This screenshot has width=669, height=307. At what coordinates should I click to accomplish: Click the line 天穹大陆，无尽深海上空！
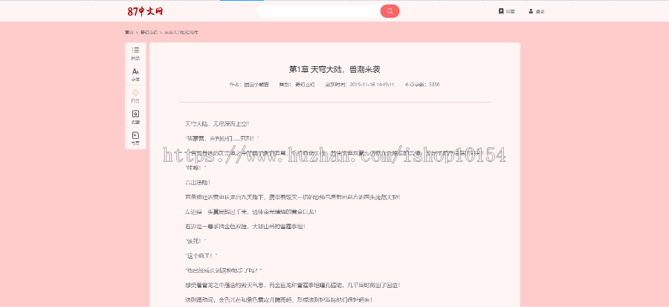[x=217, y=124]
